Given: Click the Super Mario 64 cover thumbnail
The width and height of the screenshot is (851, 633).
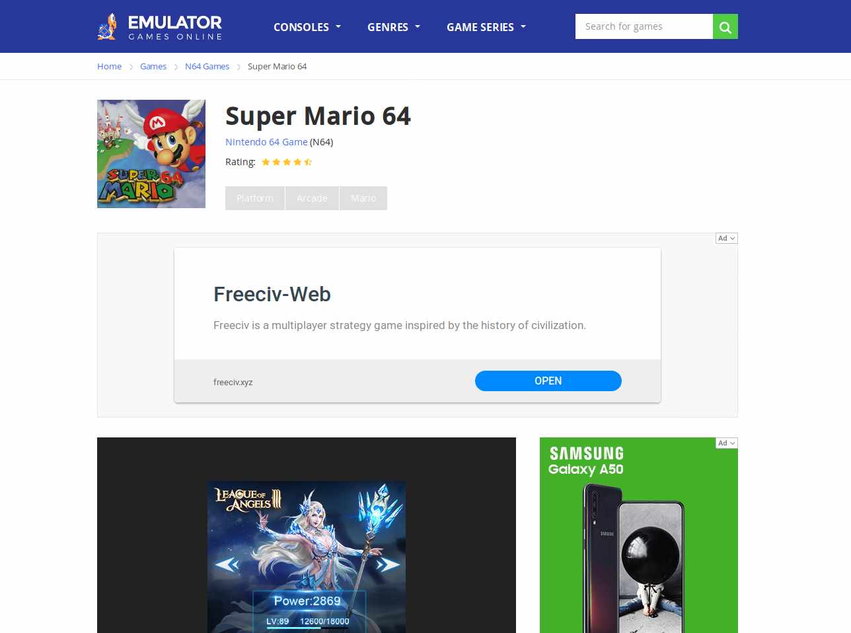Looking at the screenshot, I should (x=151, y=154).
